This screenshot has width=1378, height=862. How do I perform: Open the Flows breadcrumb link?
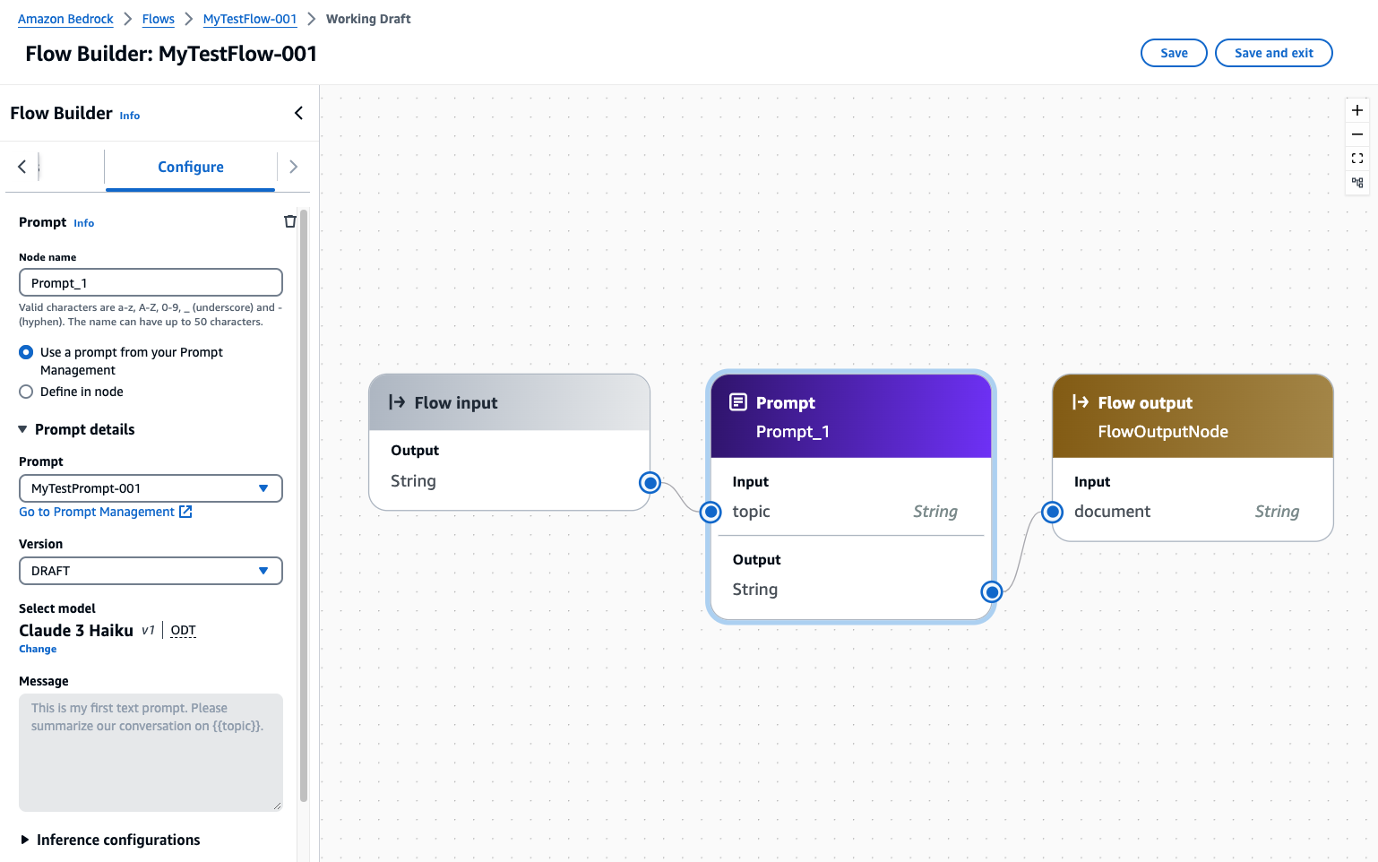pos(159,19)
